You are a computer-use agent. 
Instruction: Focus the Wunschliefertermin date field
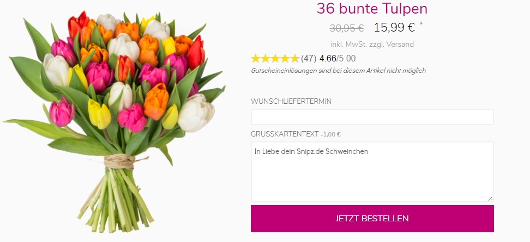[x=372, y=117]
